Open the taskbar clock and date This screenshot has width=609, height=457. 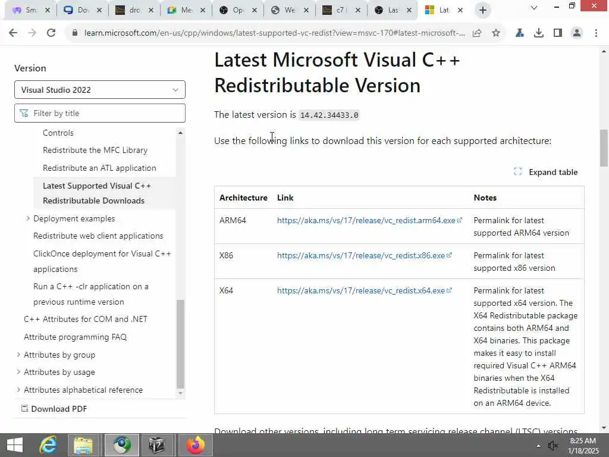583,446
